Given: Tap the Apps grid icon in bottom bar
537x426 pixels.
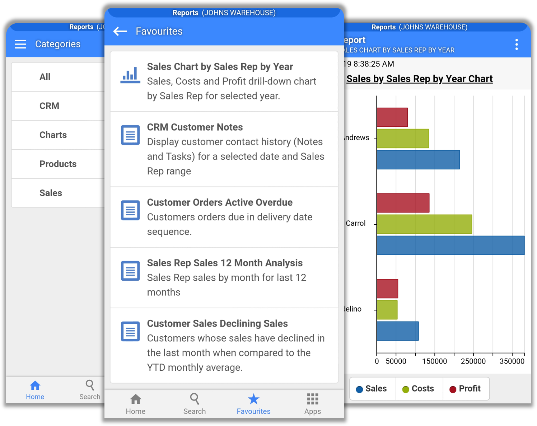Looking at the screenshot, I should [x=313, y=399].
